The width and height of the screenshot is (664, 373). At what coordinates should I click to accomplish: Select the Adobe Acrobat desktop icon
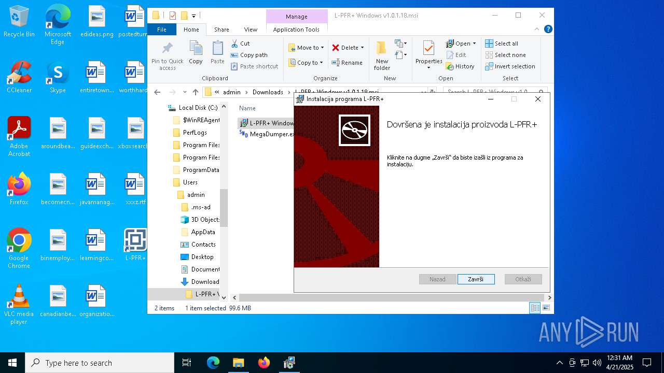coord(19,137)
